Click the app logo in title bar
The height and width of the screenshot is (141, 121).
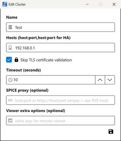5,4
